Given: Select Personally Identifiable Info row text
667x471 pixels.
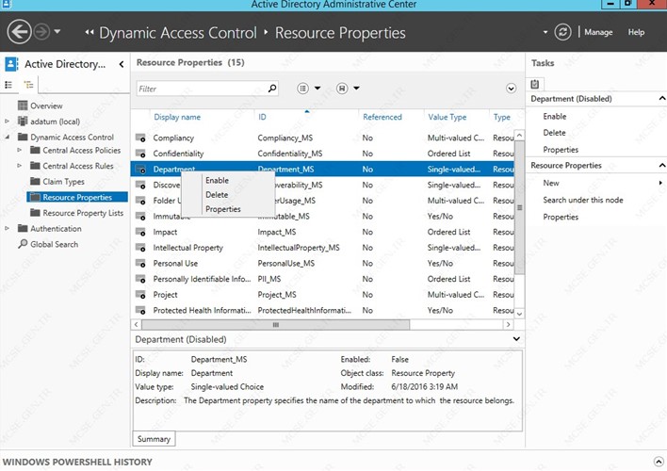Looking at the screenshot, I should 202,279.
